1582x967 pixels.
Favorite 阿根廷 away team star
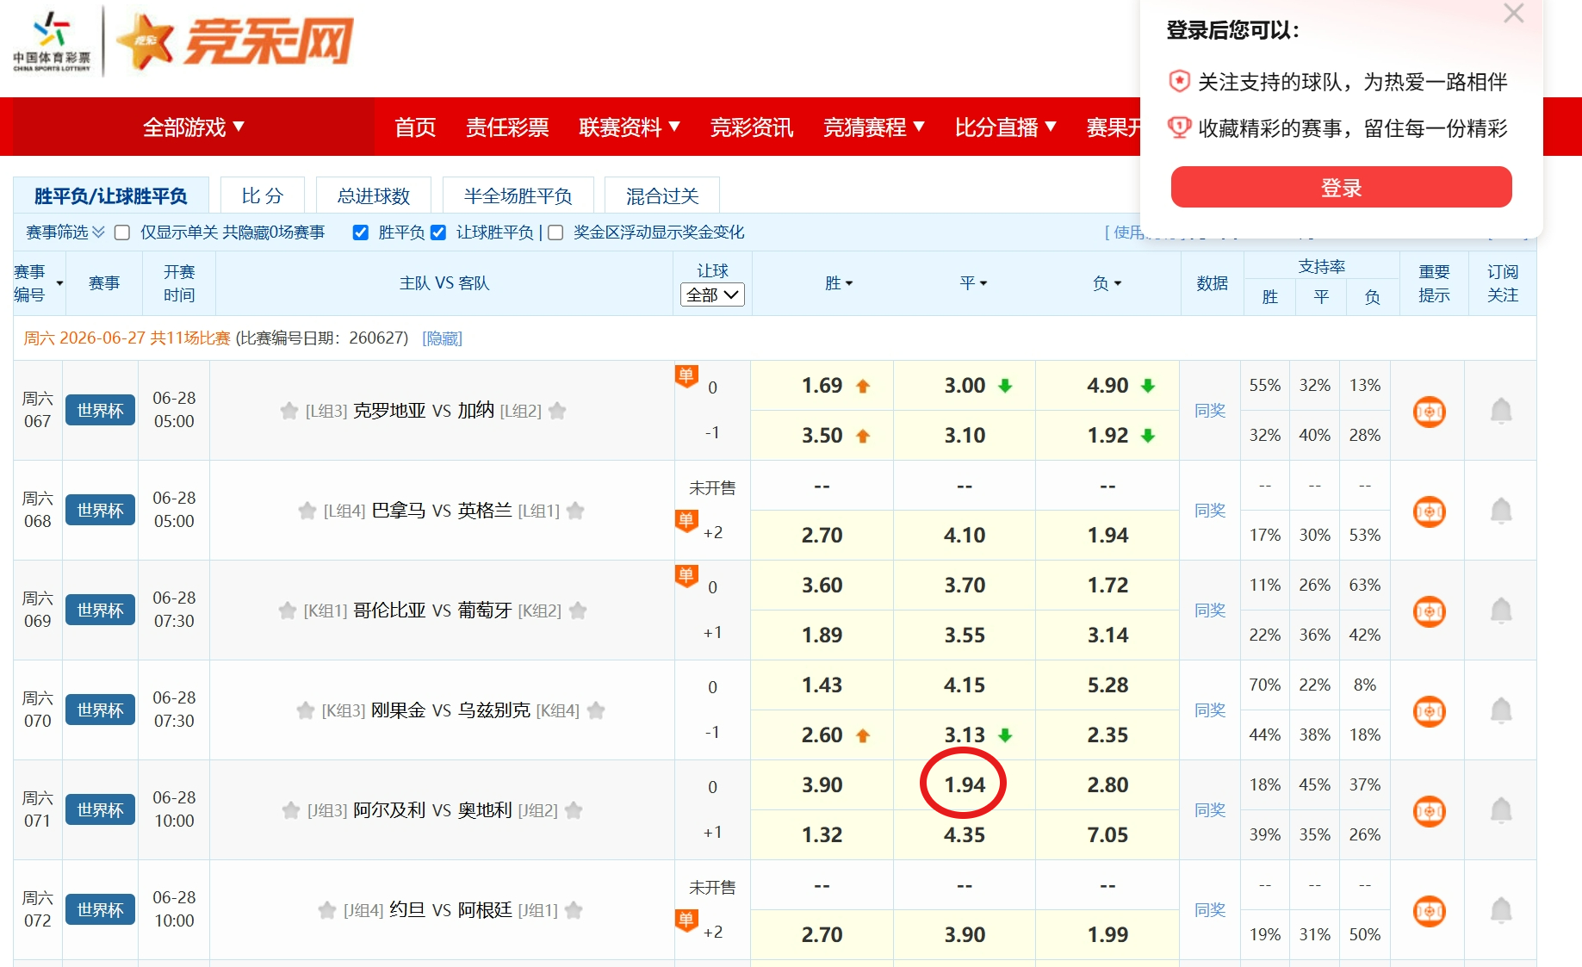(x=574, y=910)
